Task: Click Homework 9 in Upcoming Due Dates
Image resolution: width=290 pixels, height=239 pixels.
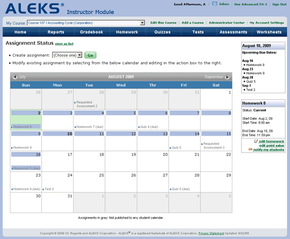Action: (x=255, y=73)
